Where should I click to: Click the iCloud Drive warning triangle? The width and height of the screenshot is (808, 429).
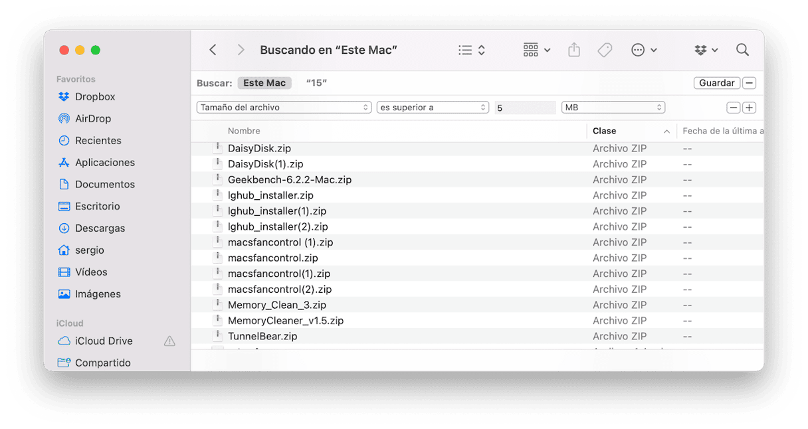coord(169,341)
